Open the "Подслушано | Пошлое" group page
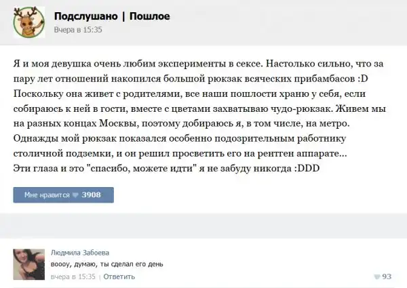This screenshot has height=288, width=407. click(111, 16)
